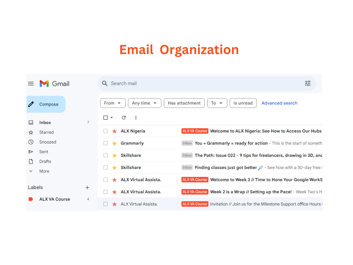Click the Inbox tray icon

[x=31, y=122]
